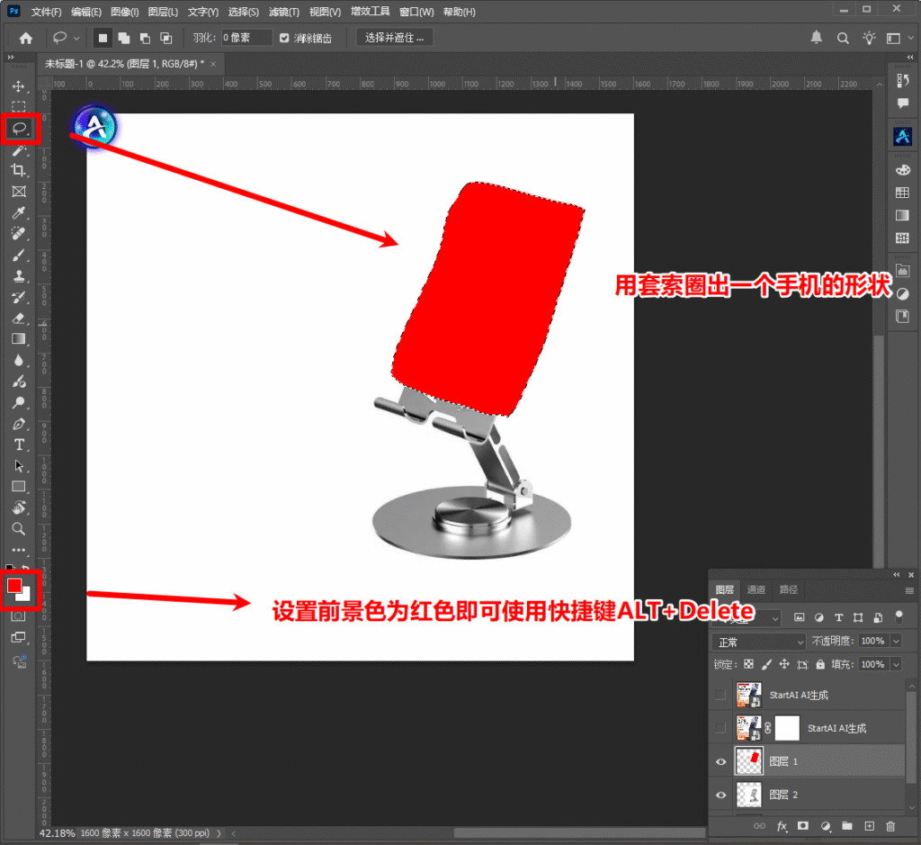Create a new group folder

[x=847, y=826]
